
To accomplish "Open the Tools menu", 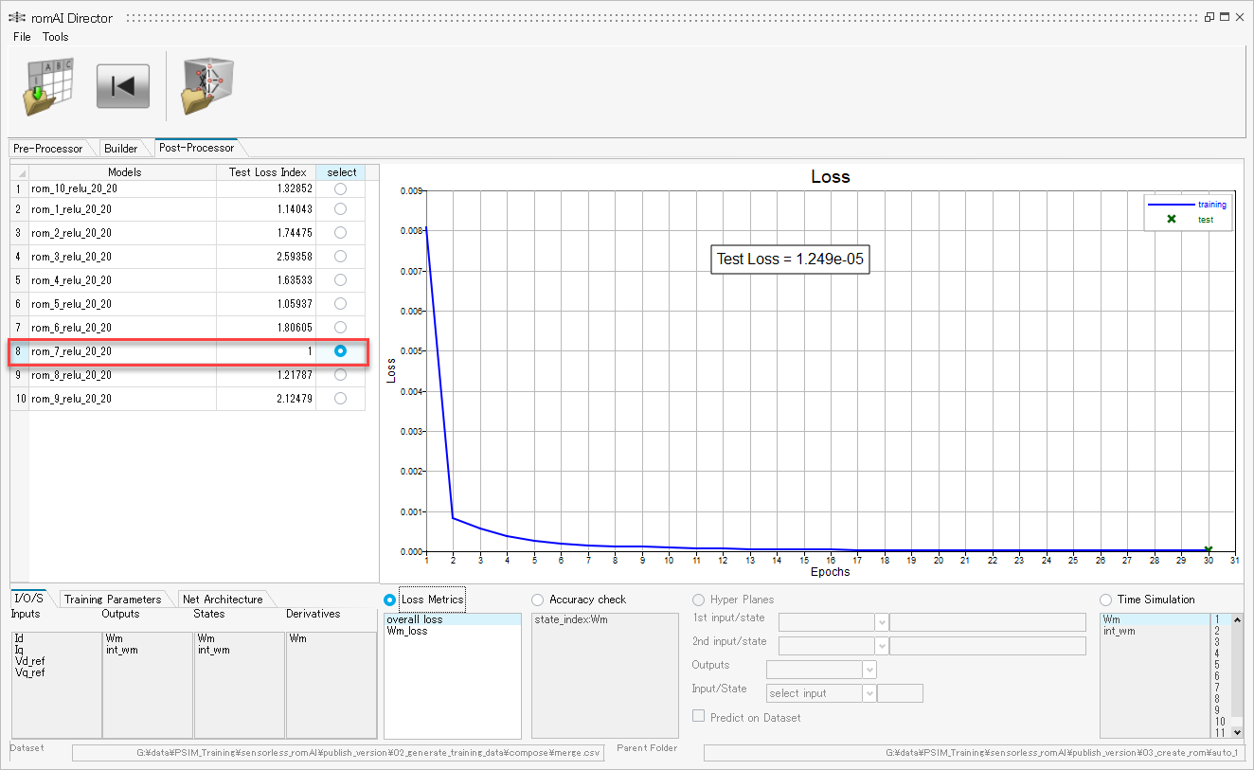I will [55, 37].
